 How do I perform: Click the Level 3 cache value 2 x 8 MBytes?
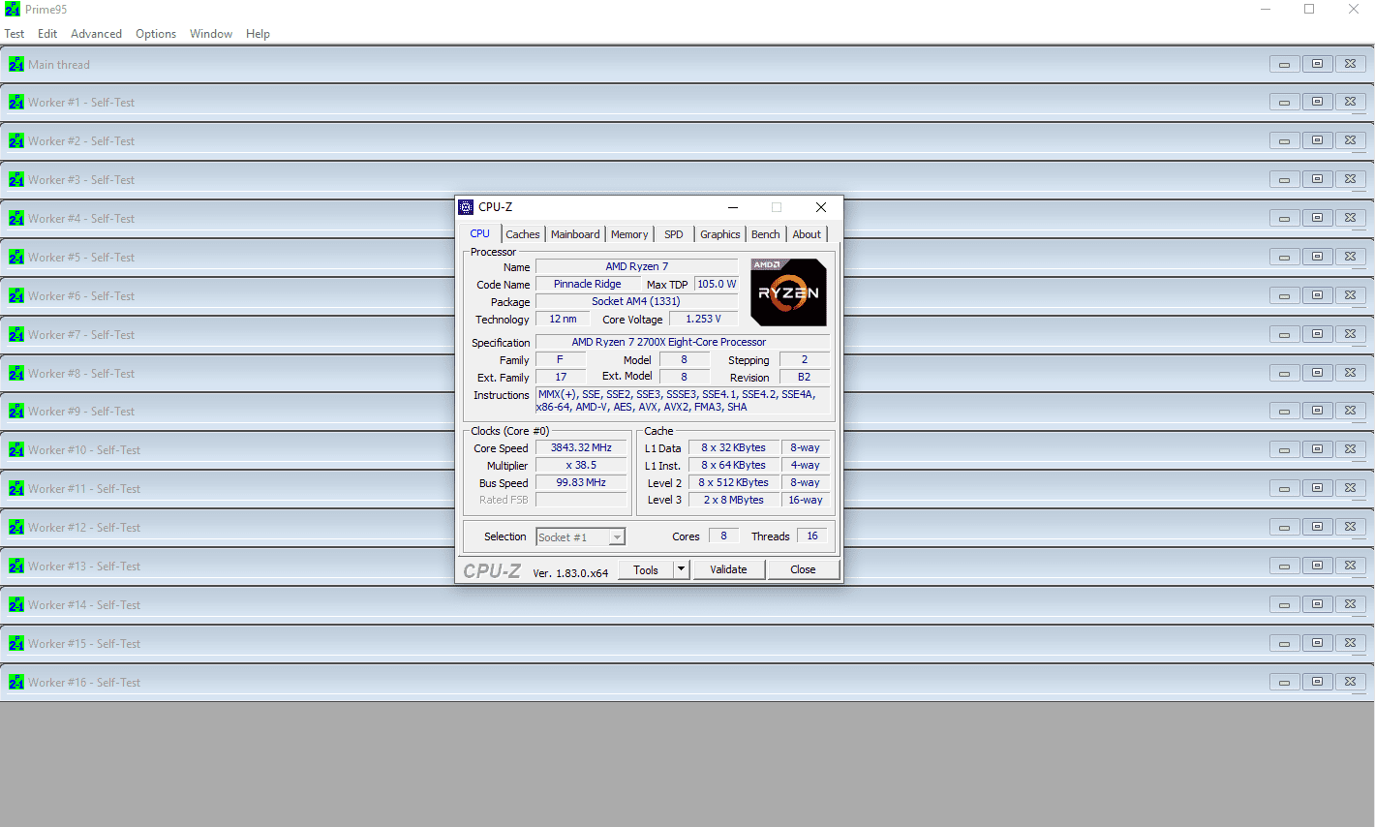point(733,500)
